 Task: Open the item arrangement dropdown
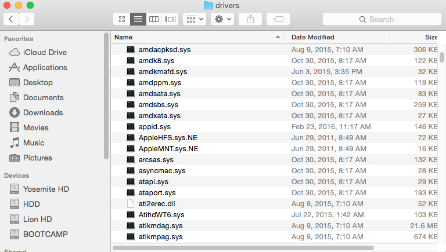point(195,19)
